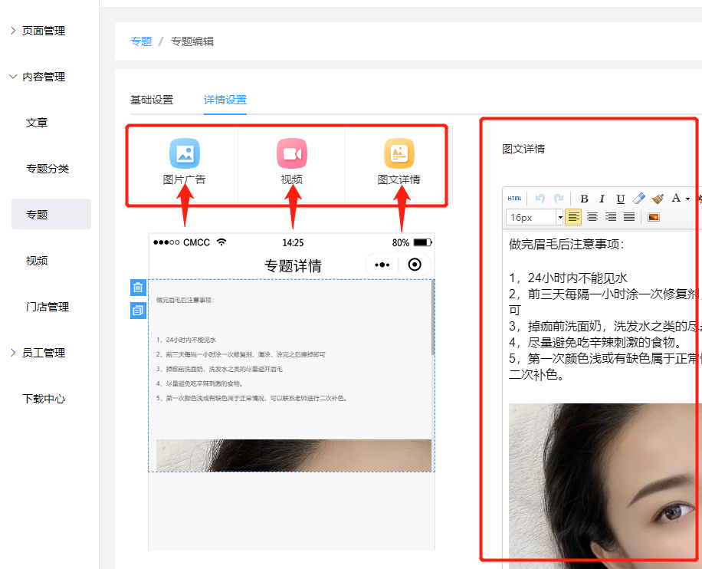702x569 pixels.
Task: Delete the selected block with trash icon
Action: 138,288
